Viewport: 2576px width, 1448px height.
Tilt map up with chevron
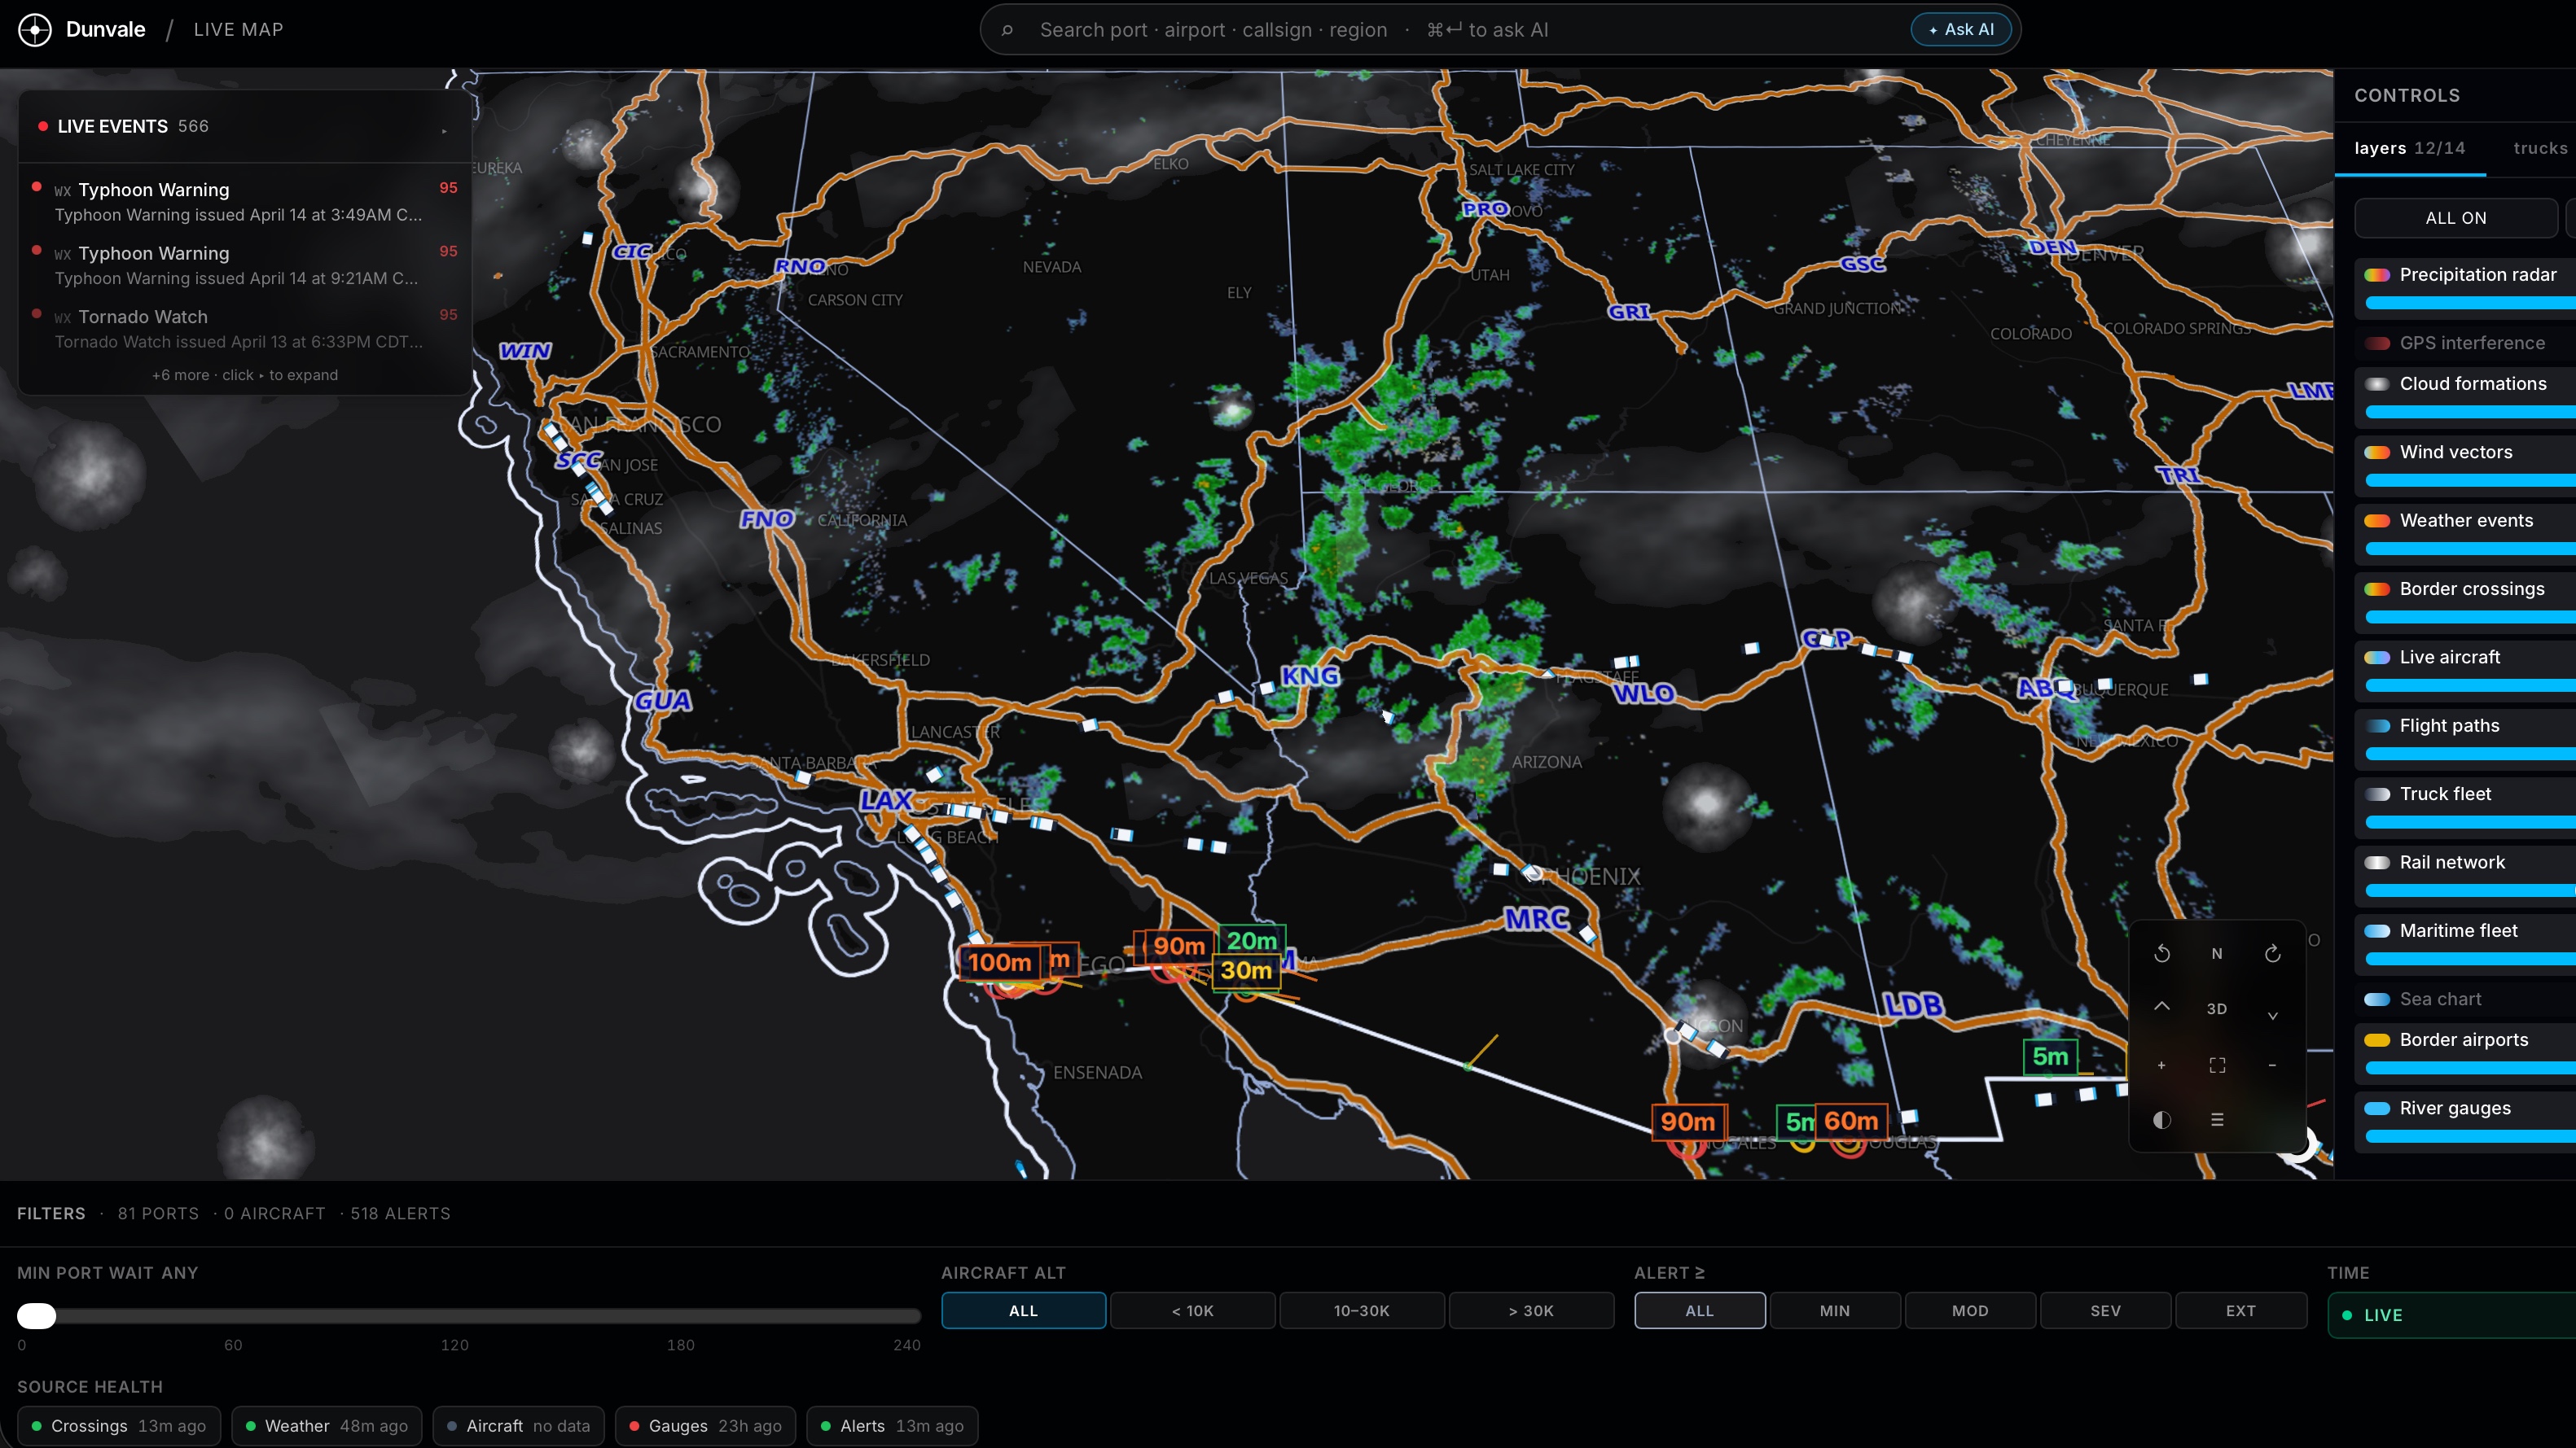pos(2161,1006)
